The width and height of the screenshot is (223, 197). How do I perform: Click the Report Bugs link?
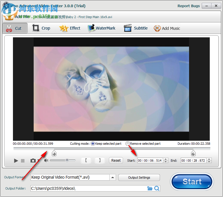[x=188, y=6]
